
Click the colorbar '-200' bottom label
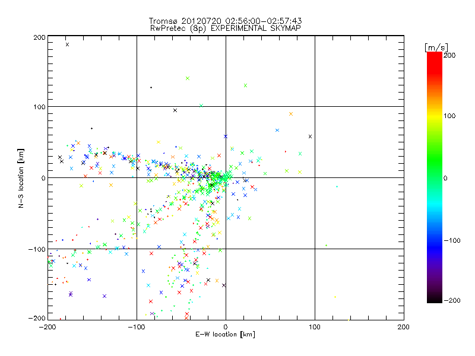452,300
